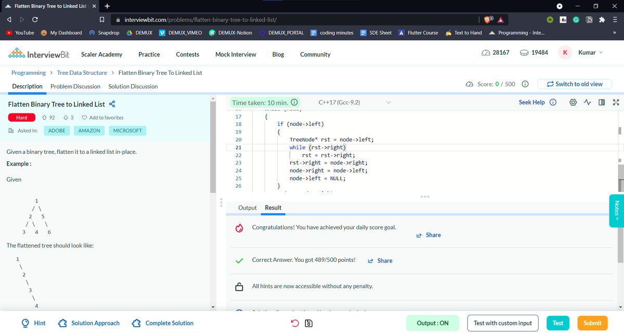Switch to Problem Discussion tab

[75, 86]
